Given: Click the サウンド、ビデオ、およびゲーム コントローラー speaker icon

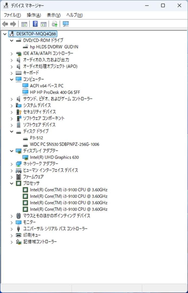Looking at the screenshot, I should pos(18,99).
